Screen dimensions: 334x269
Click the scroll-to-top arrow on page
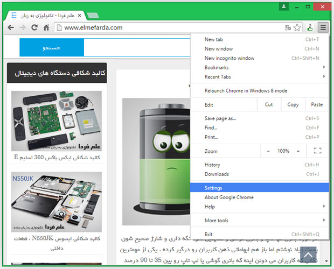tap(309, 254)
